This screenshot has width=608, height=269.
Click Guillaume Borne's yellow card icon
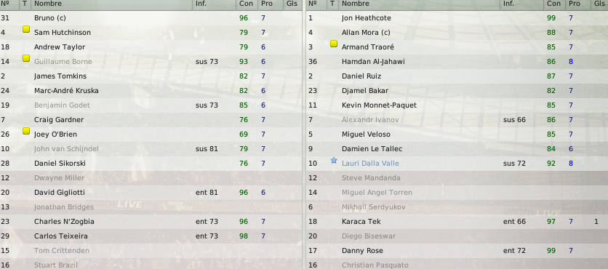coord(26,58)
